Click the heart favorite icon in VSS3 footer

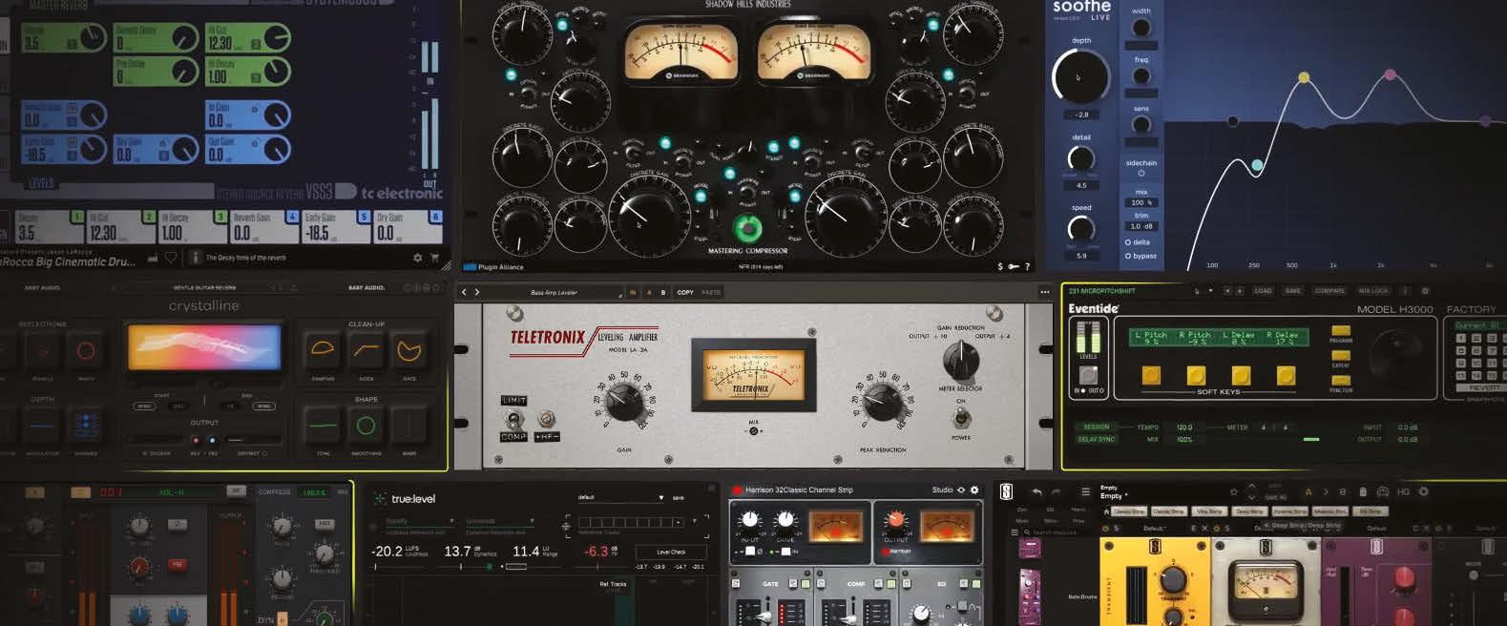coord(171,258)
